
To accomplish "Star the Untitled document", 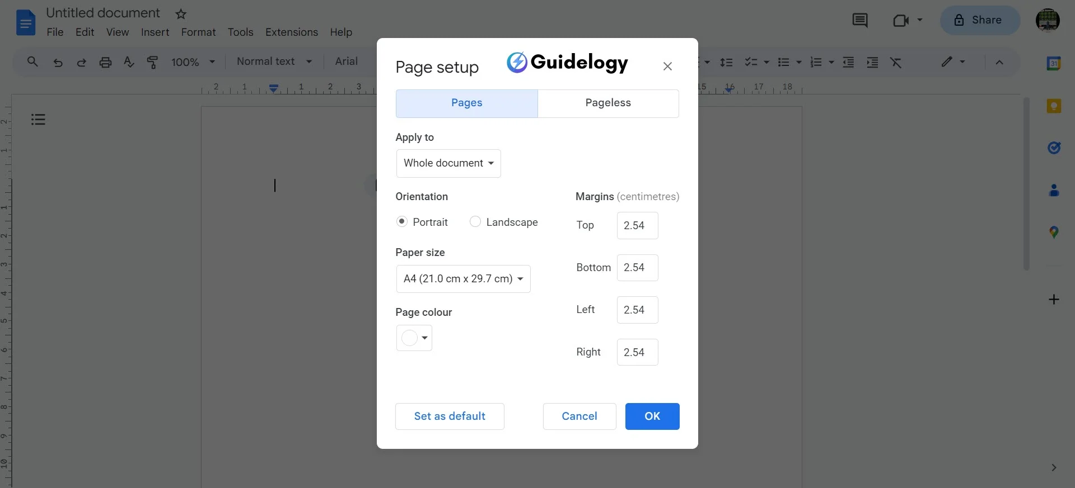I will (181, 14).
